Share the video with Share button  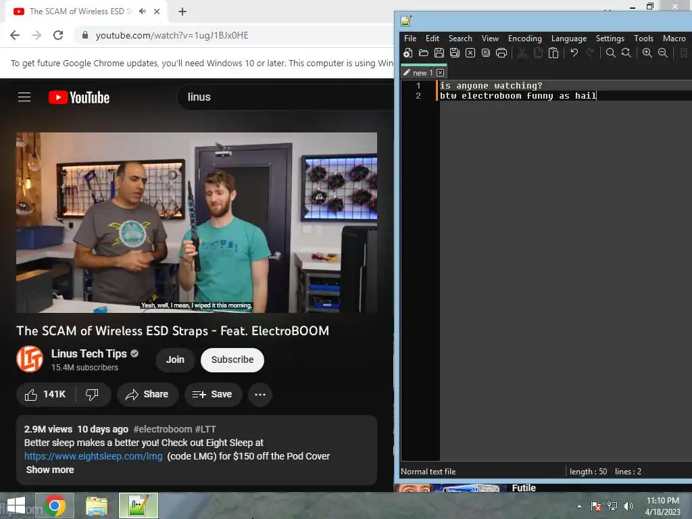pos(147,395)
